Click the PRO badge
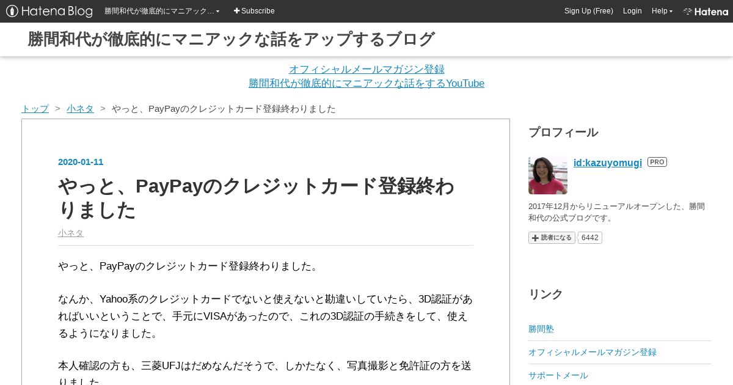 [657, 162]
